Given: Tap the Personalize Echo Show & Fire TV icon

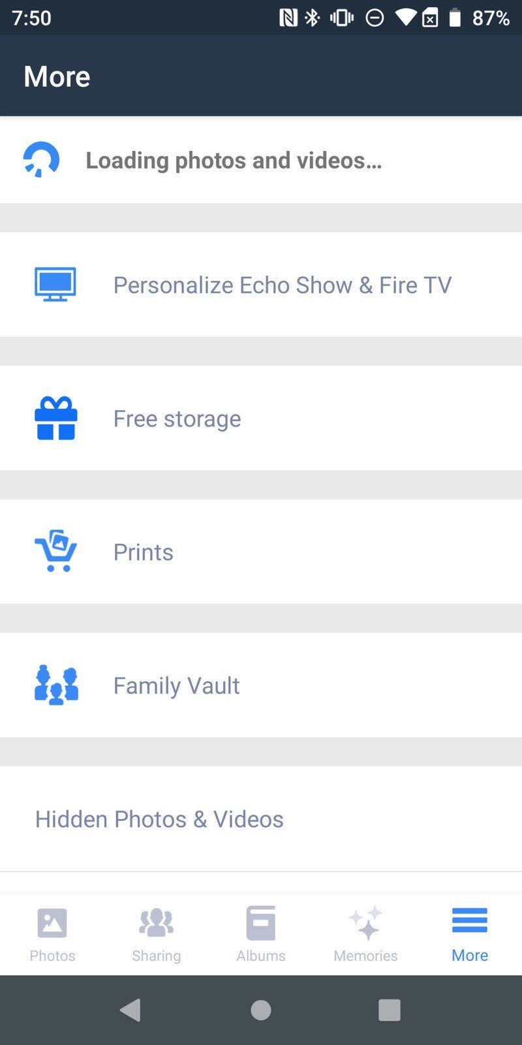Looking at the screenshot, I should tap(55, 283).
